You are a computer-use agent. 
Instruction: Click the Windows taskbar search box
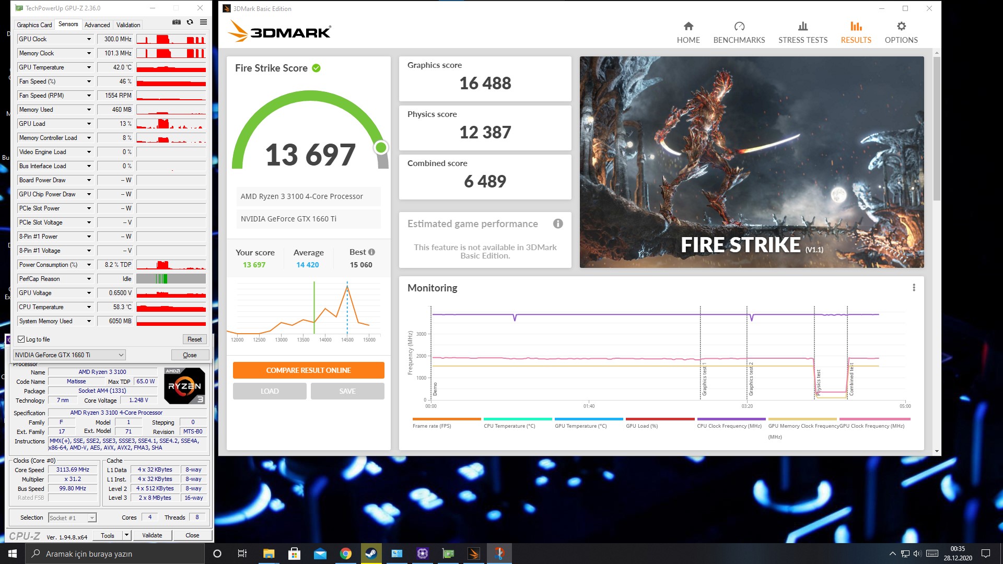[x=115, y=554]
